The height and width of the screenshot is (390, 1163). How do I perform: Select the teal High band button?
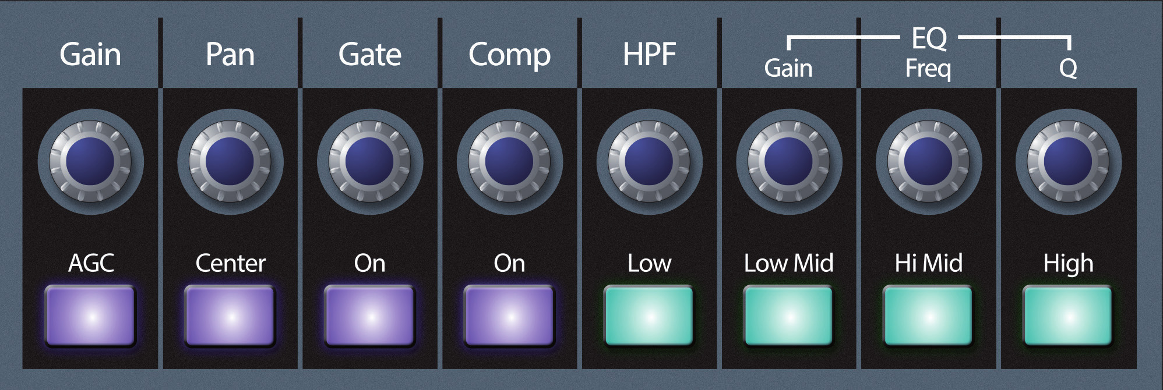click(x=1068, y=315)
